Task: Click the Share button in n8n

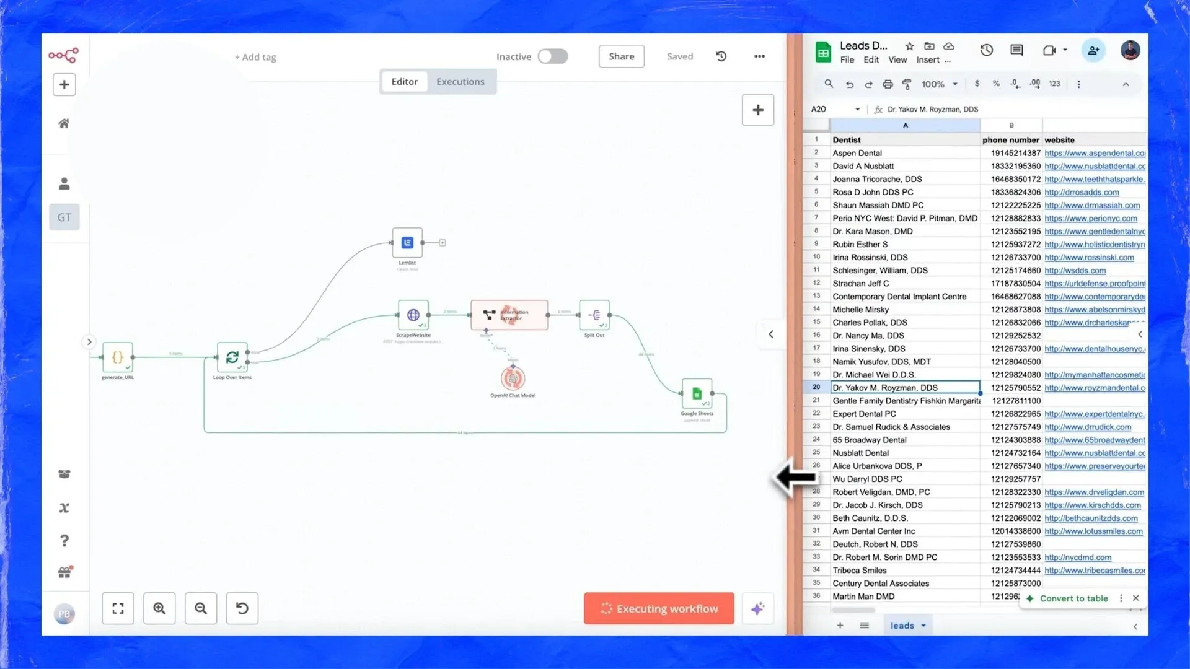Action: [622, 56]
